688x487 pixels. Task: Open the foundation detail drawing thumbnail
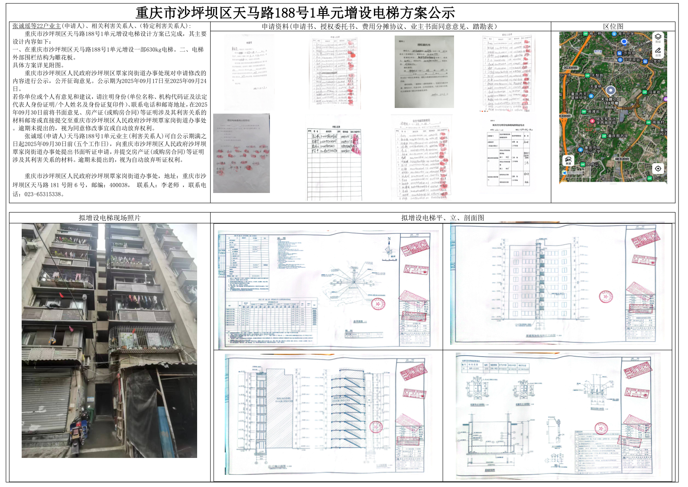point(558,416)
